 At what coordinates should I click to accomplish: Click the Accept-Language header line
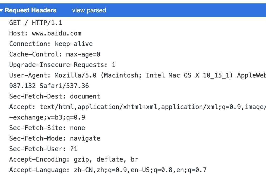coord(108,170)
